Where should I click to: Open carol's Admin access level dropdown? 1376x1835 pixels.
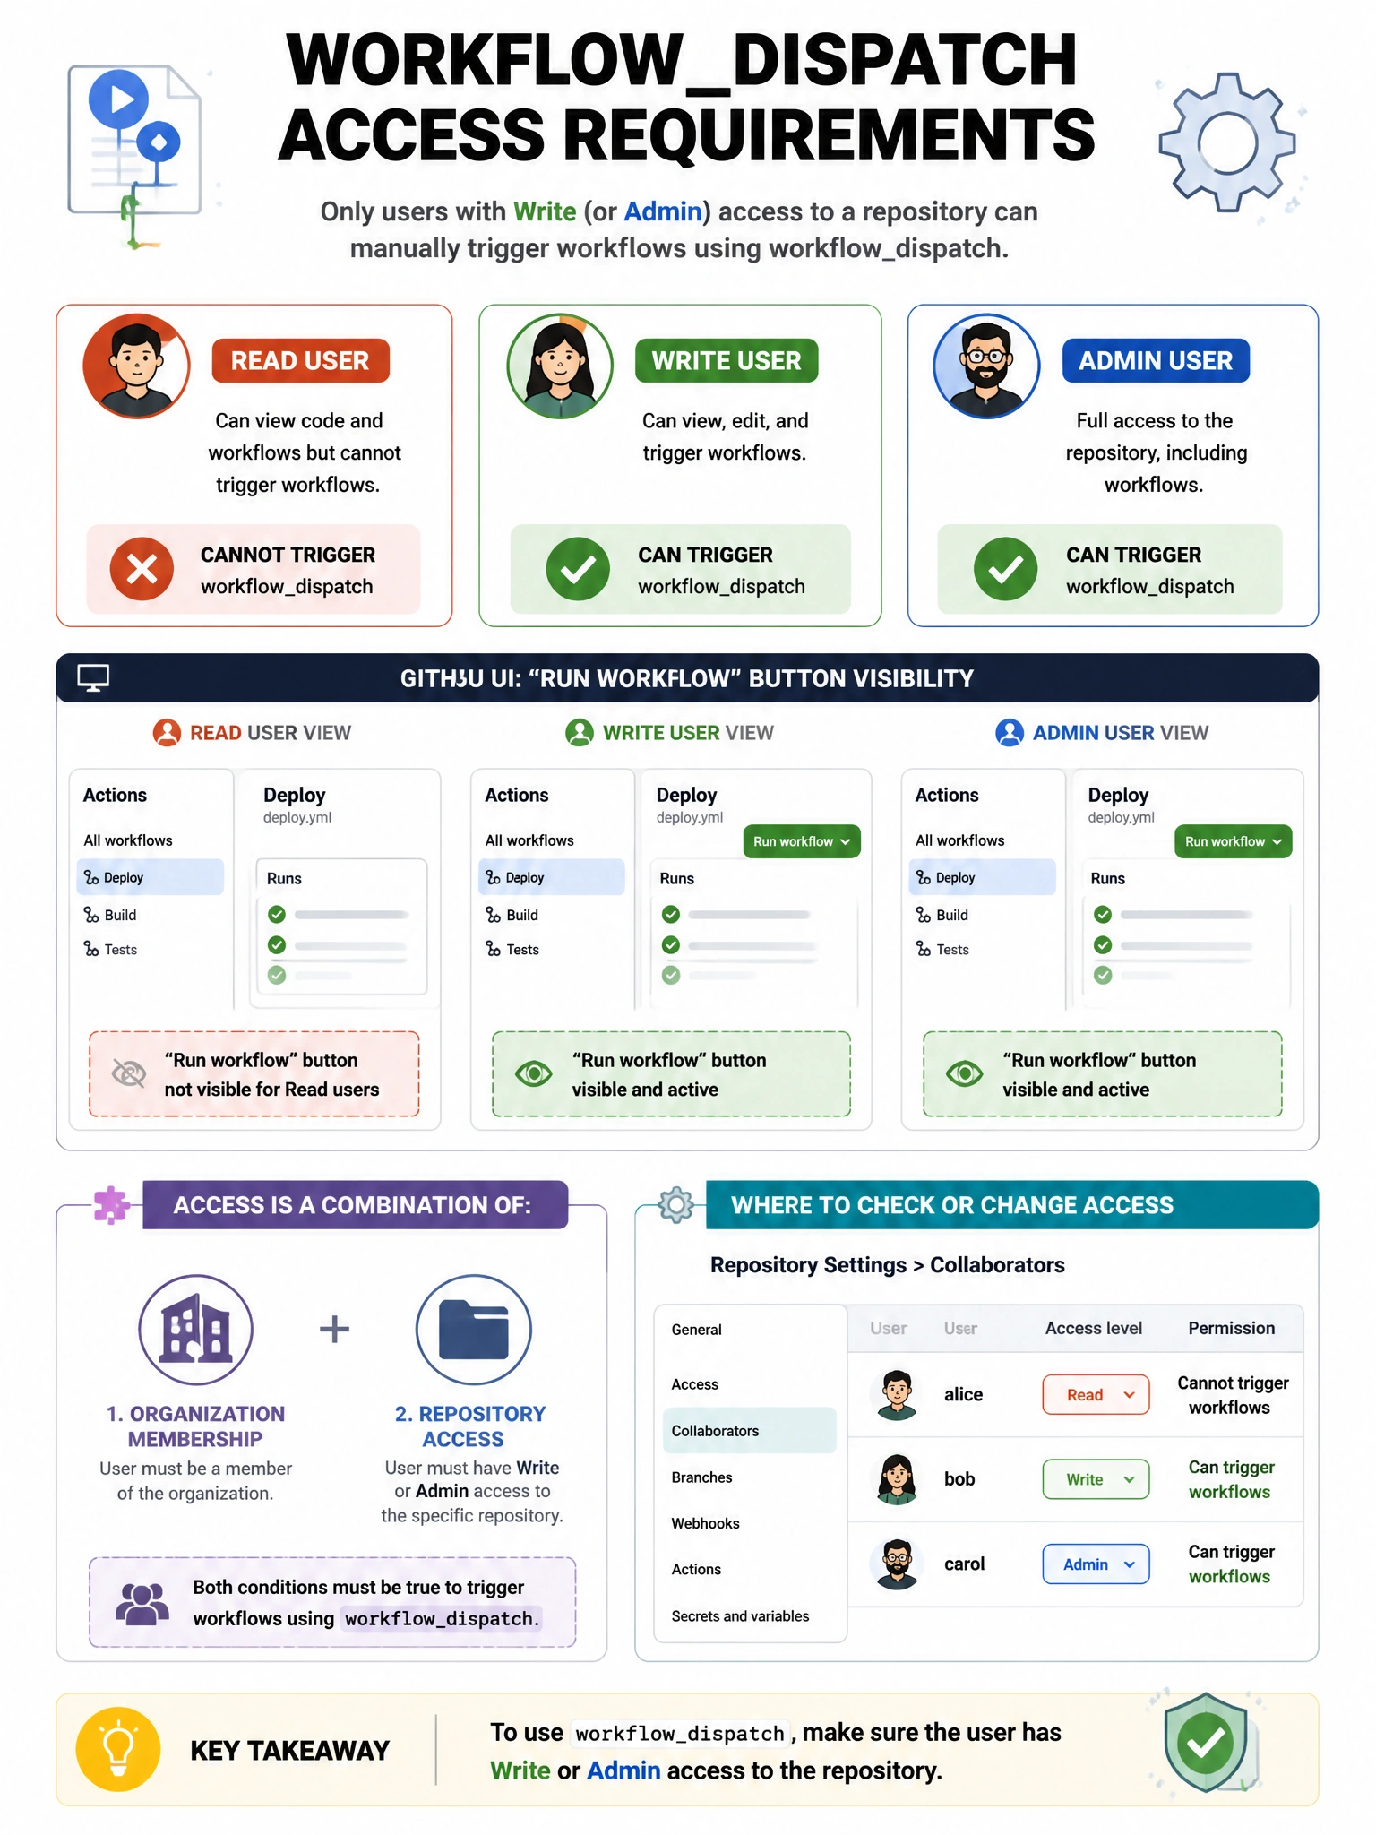[1096, 1564]
